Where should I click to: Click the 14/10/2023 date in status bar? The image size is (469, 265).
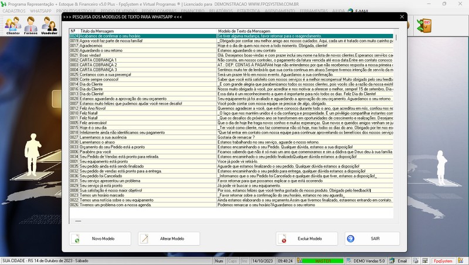pos(262,261)
